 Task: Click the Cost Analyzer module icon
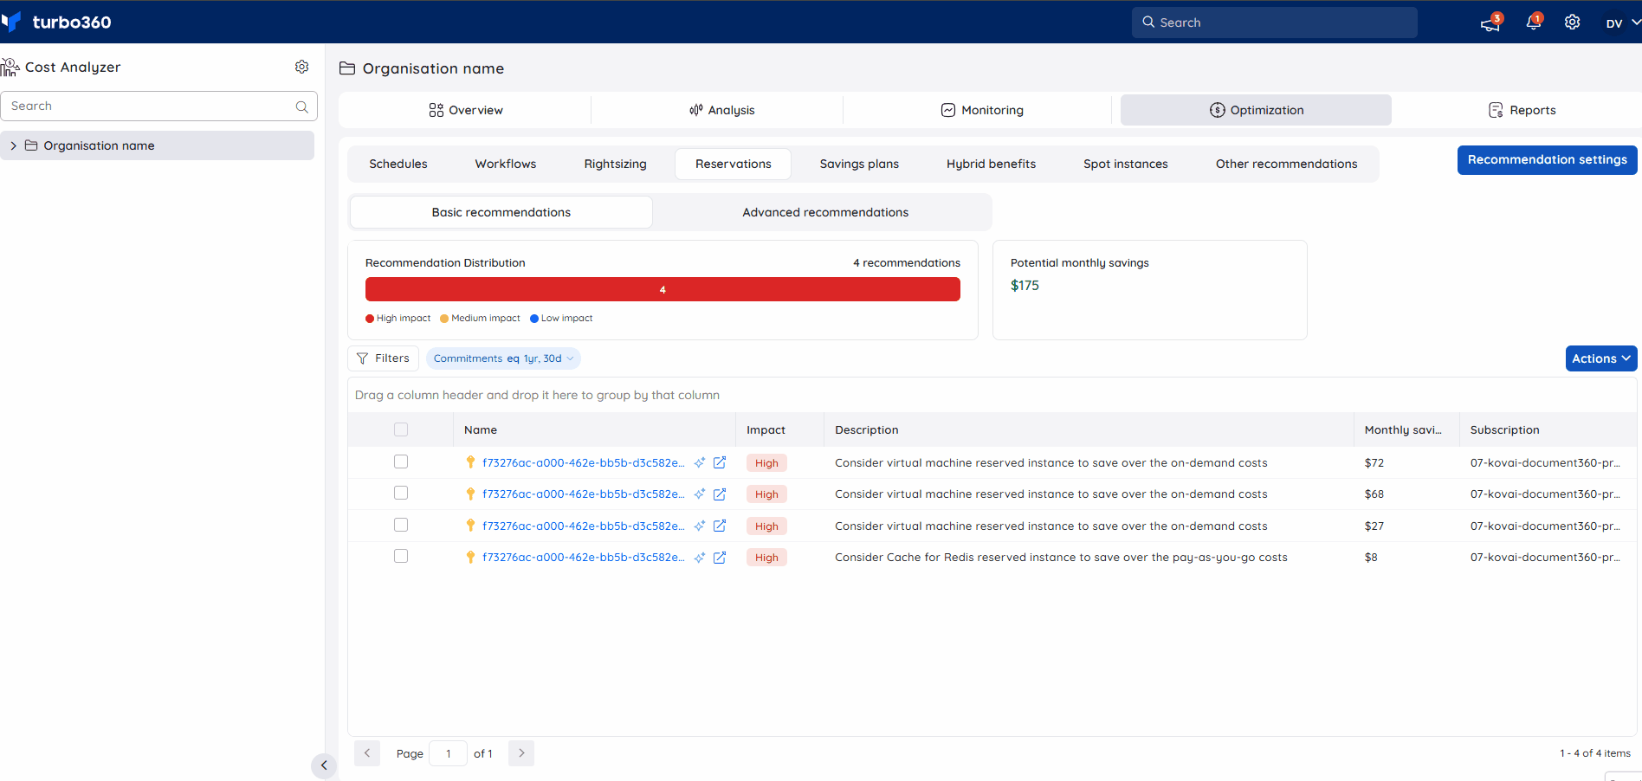point(10,67)
